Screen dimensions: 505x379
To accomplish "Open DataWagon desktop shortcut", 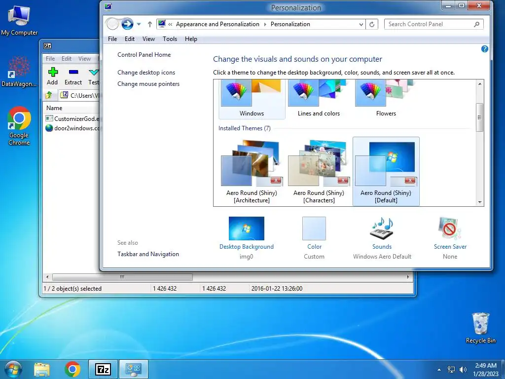I will [19, 72].
